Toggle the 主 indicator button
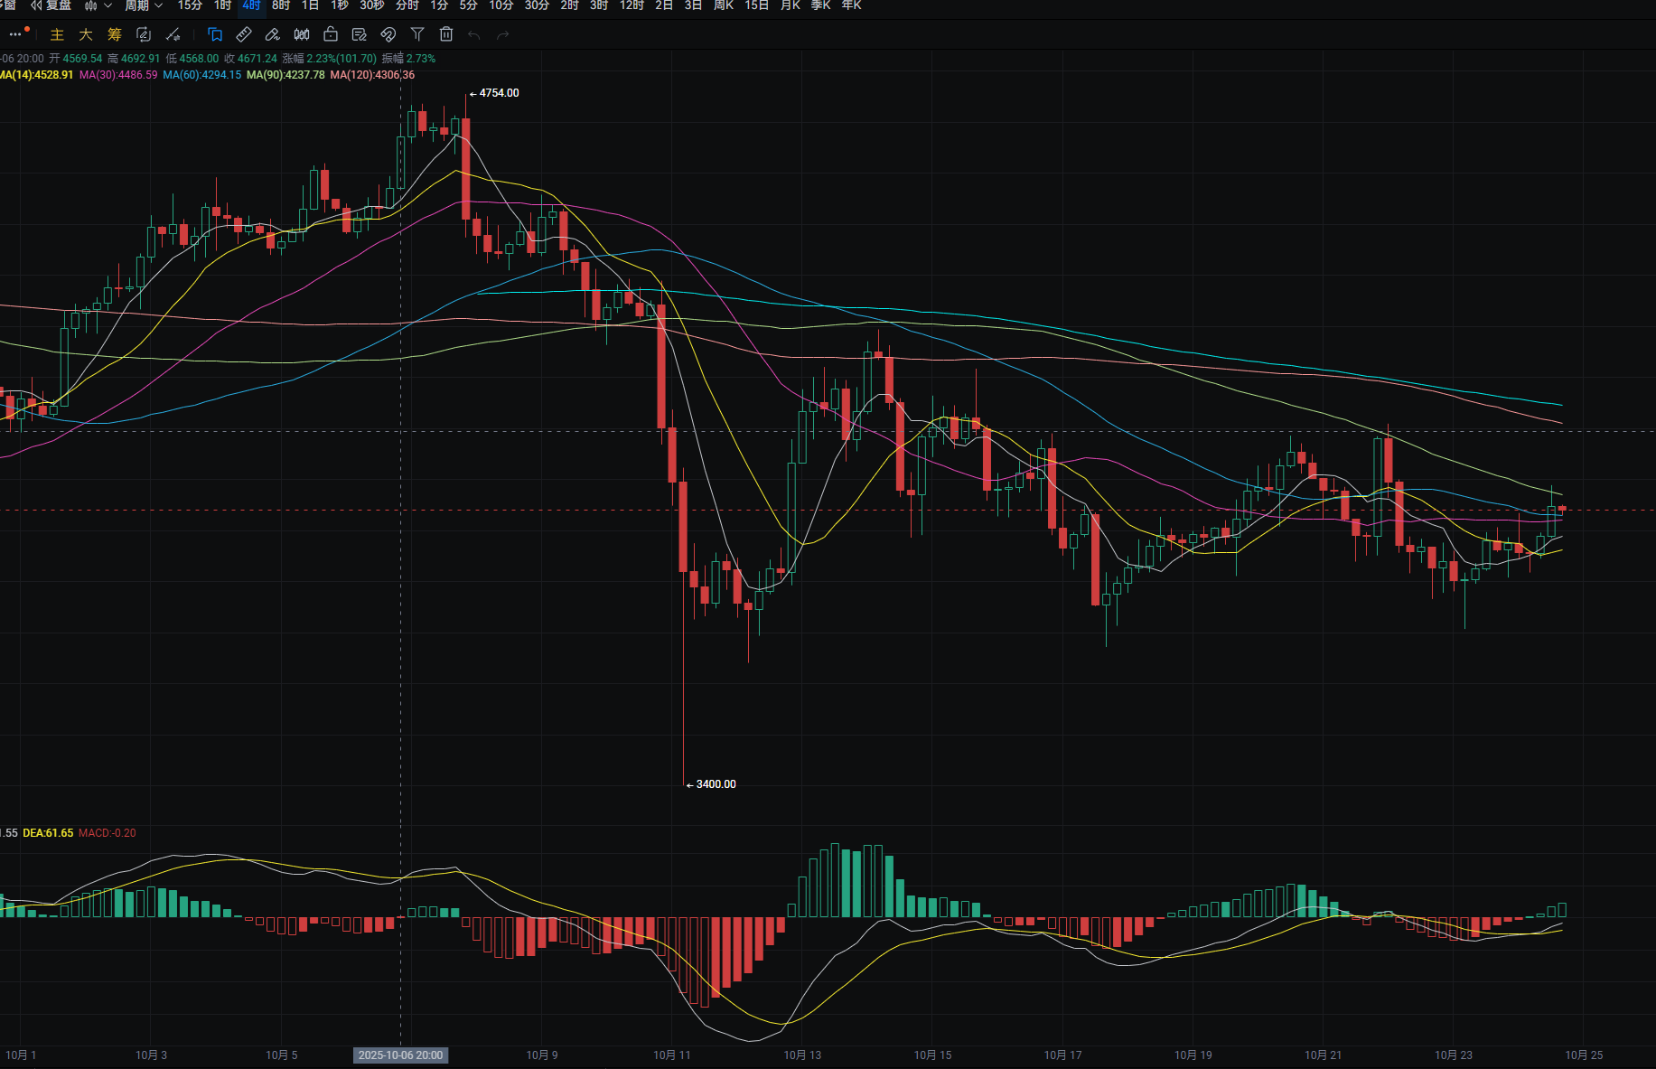 [57, 34]
